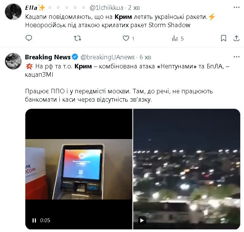Viewport: 244px width, 232px height.
Task: Open the more options menu on Ella's tweet
Action: pyautogui.click(x=236, y=7)
